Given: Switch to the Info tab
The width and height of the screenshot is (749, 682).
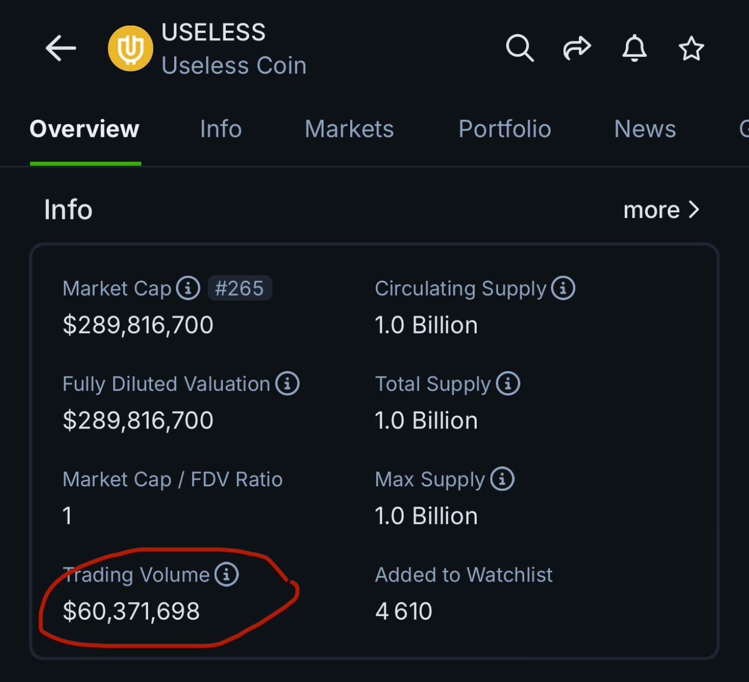Looking at the screenshot, I should (x=220, y=129).
